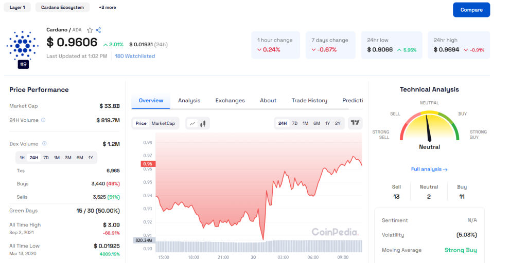Toggle chart to MarketCap view

pyautogui.click(x=163, y=123)
